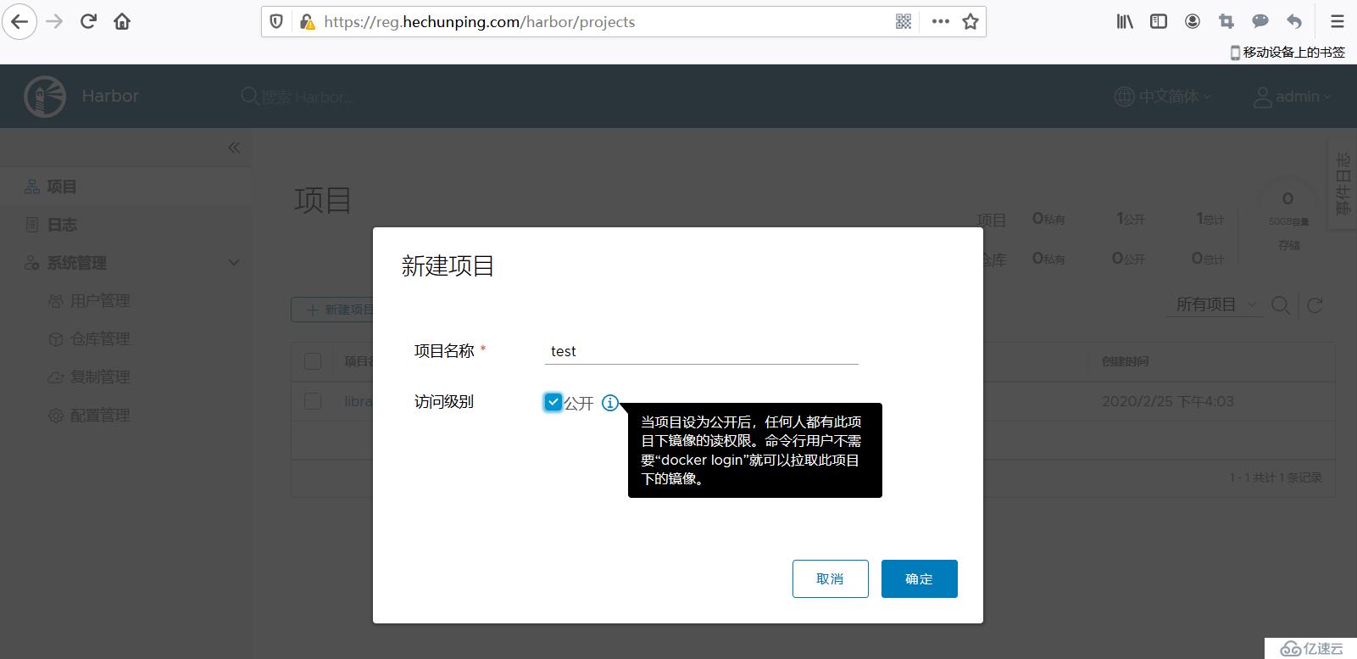Confirm new project with 确定
This screenshot has width=1357, height=659.
point(920,578)
